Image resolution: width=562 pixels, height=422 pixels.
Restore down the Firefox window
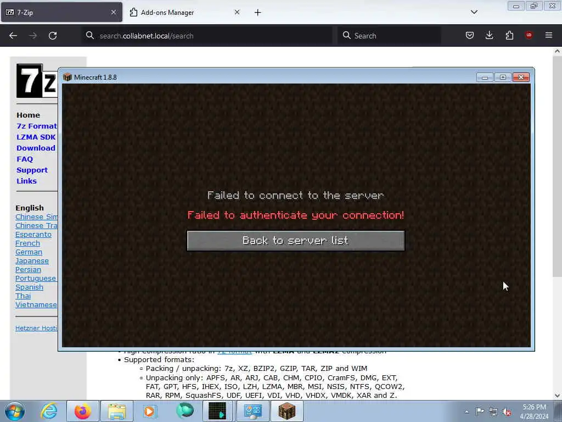(534, 6)
